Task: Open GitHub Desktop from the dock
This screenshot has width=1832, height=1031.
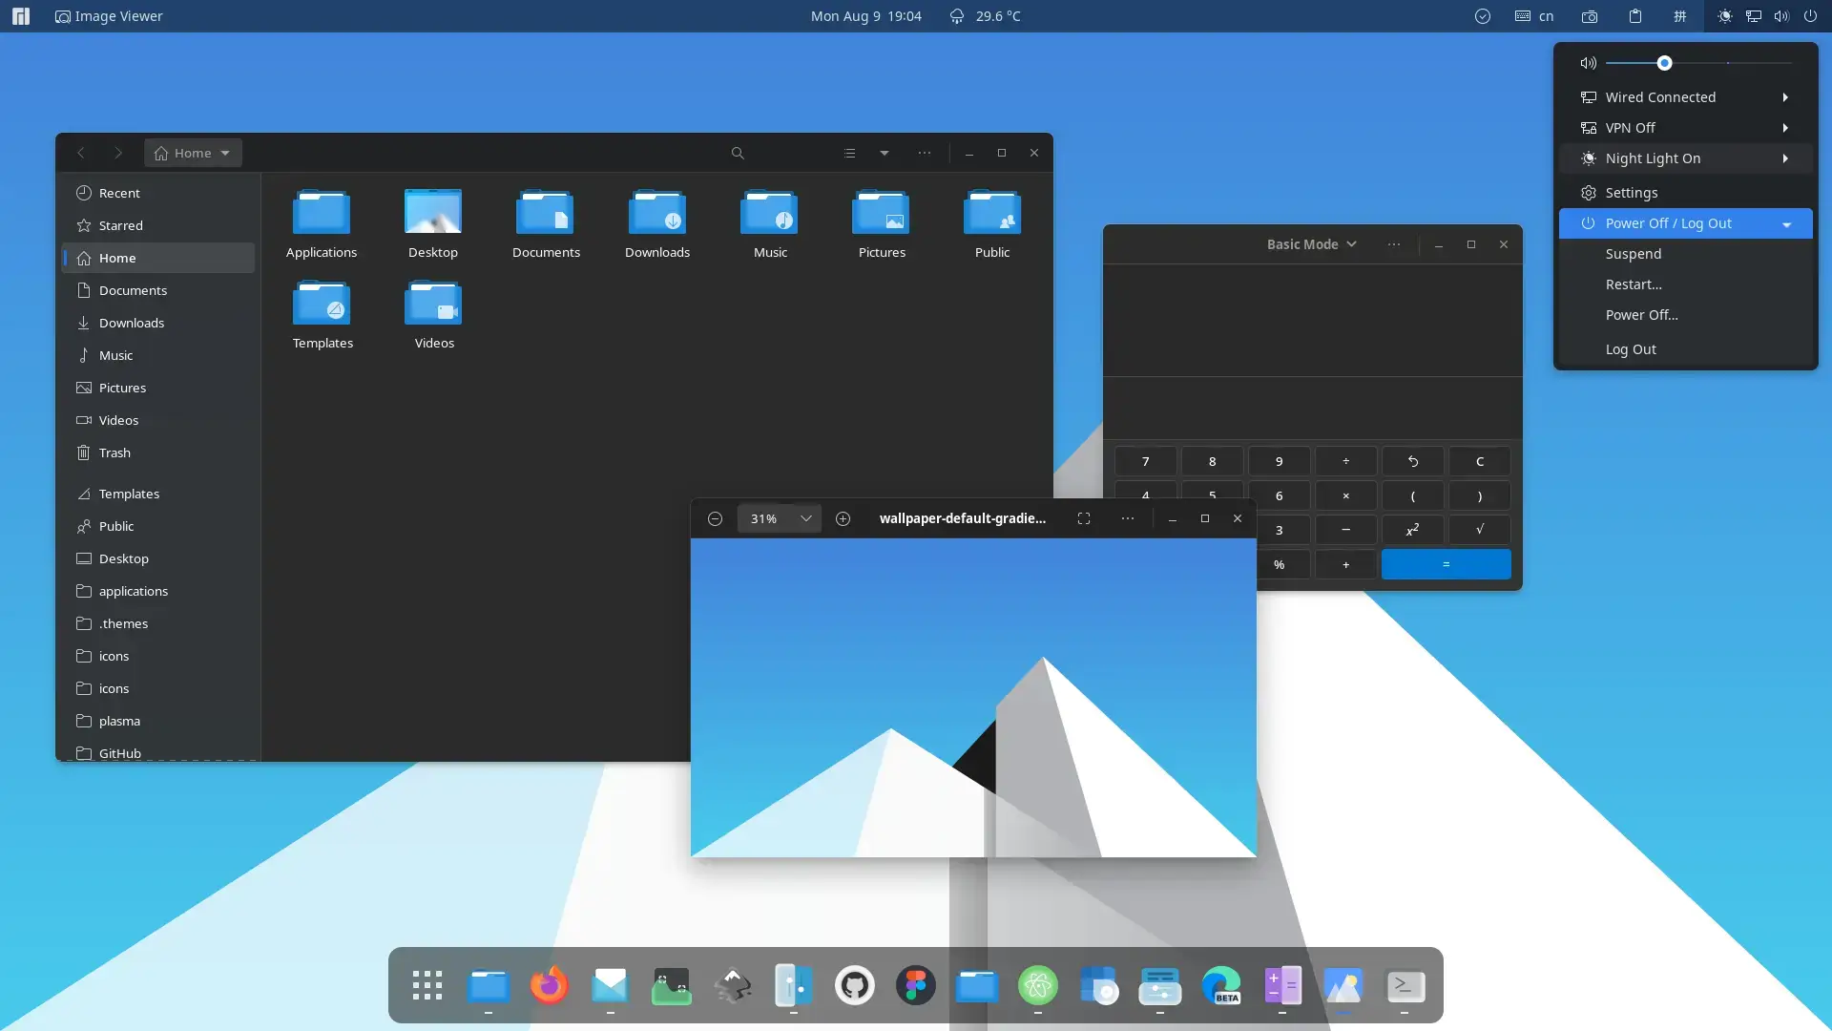Action: 855,986
